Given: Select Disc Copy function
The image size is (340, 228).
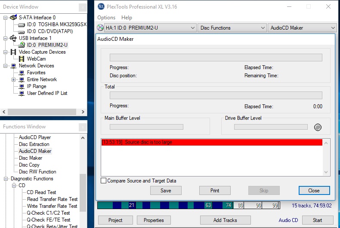Looking at the screenshot, I should click(29, 165).
